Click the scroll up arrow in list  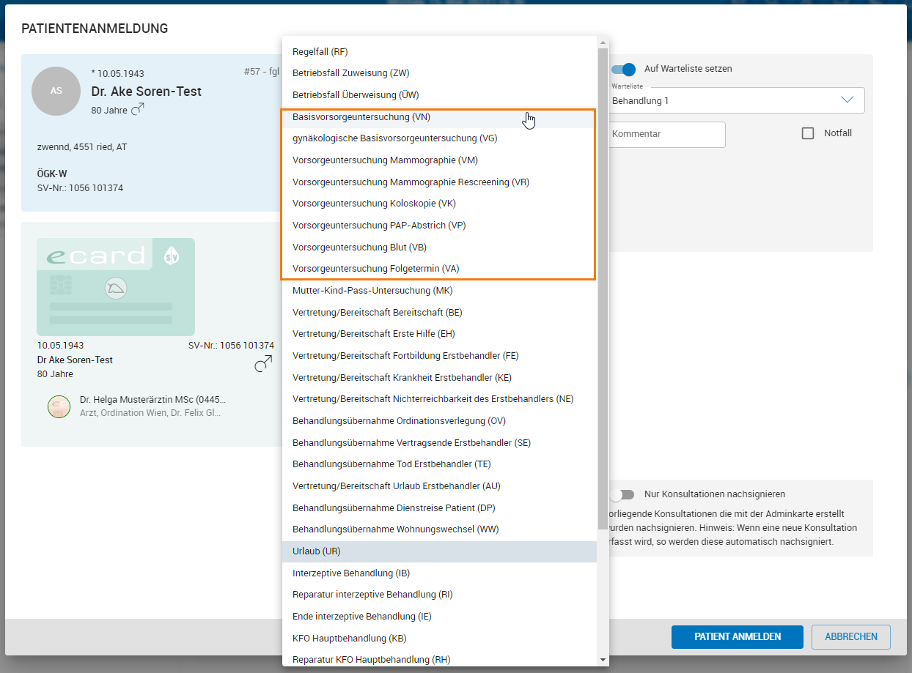click(x=603, y=42)
